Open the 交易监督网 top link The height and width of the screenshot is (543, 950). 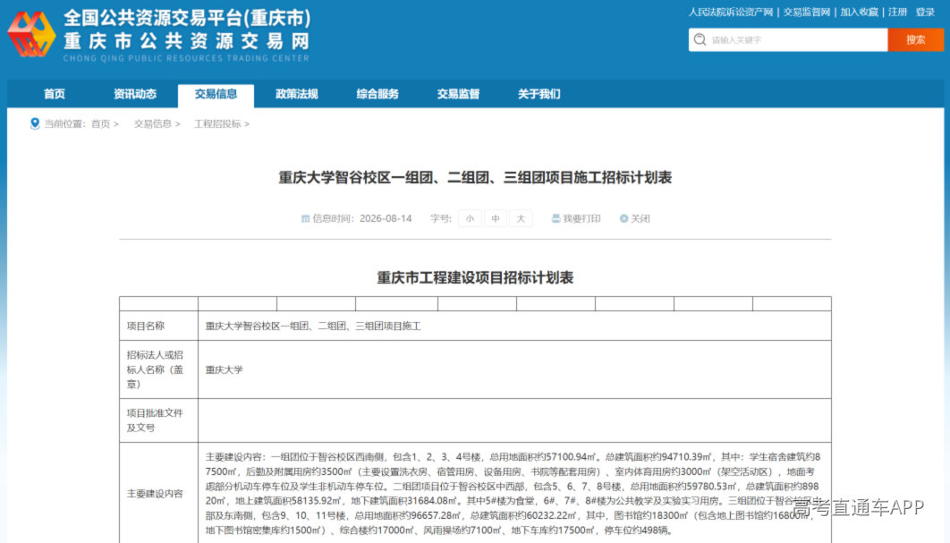(806, 13)
